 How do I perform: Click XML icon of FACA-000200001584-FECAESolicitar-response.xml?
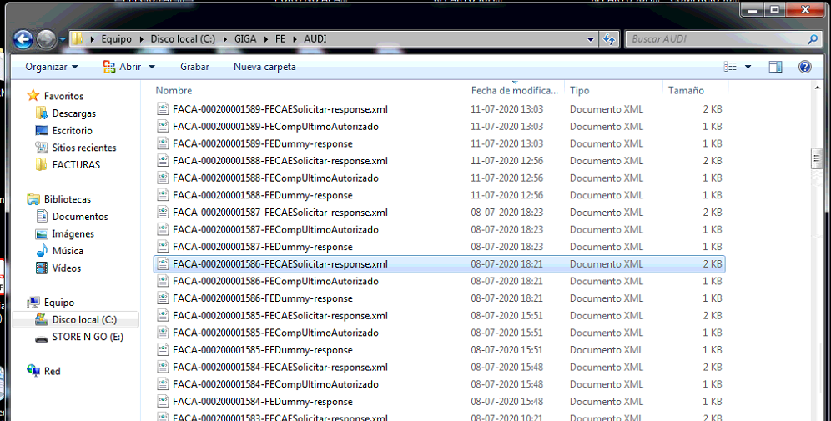point(163,368)
